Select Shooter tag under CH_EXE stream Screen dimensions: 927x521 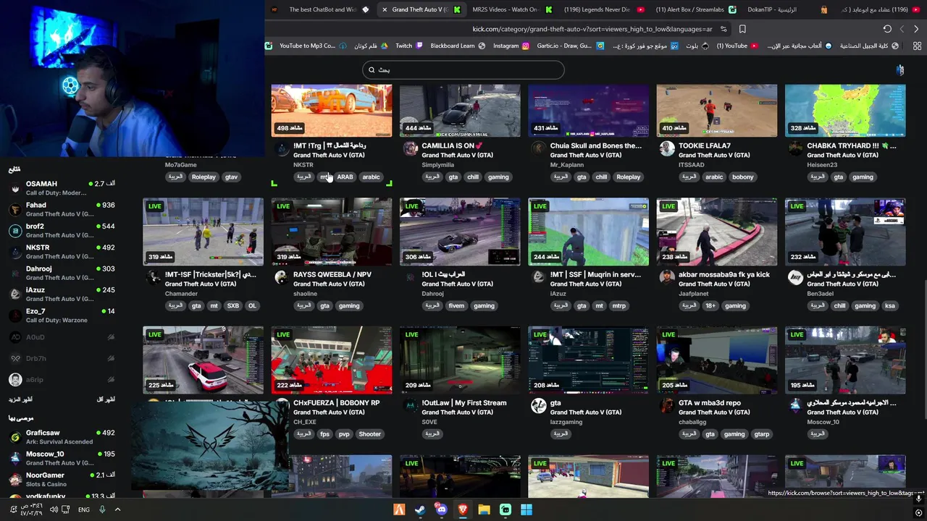pyautogui.click(x=369, y=434)
